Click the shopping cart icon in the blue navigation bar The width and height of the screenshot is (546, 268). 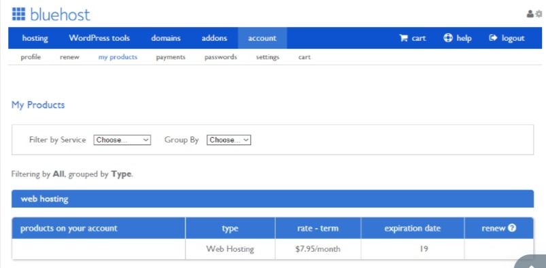403,38
